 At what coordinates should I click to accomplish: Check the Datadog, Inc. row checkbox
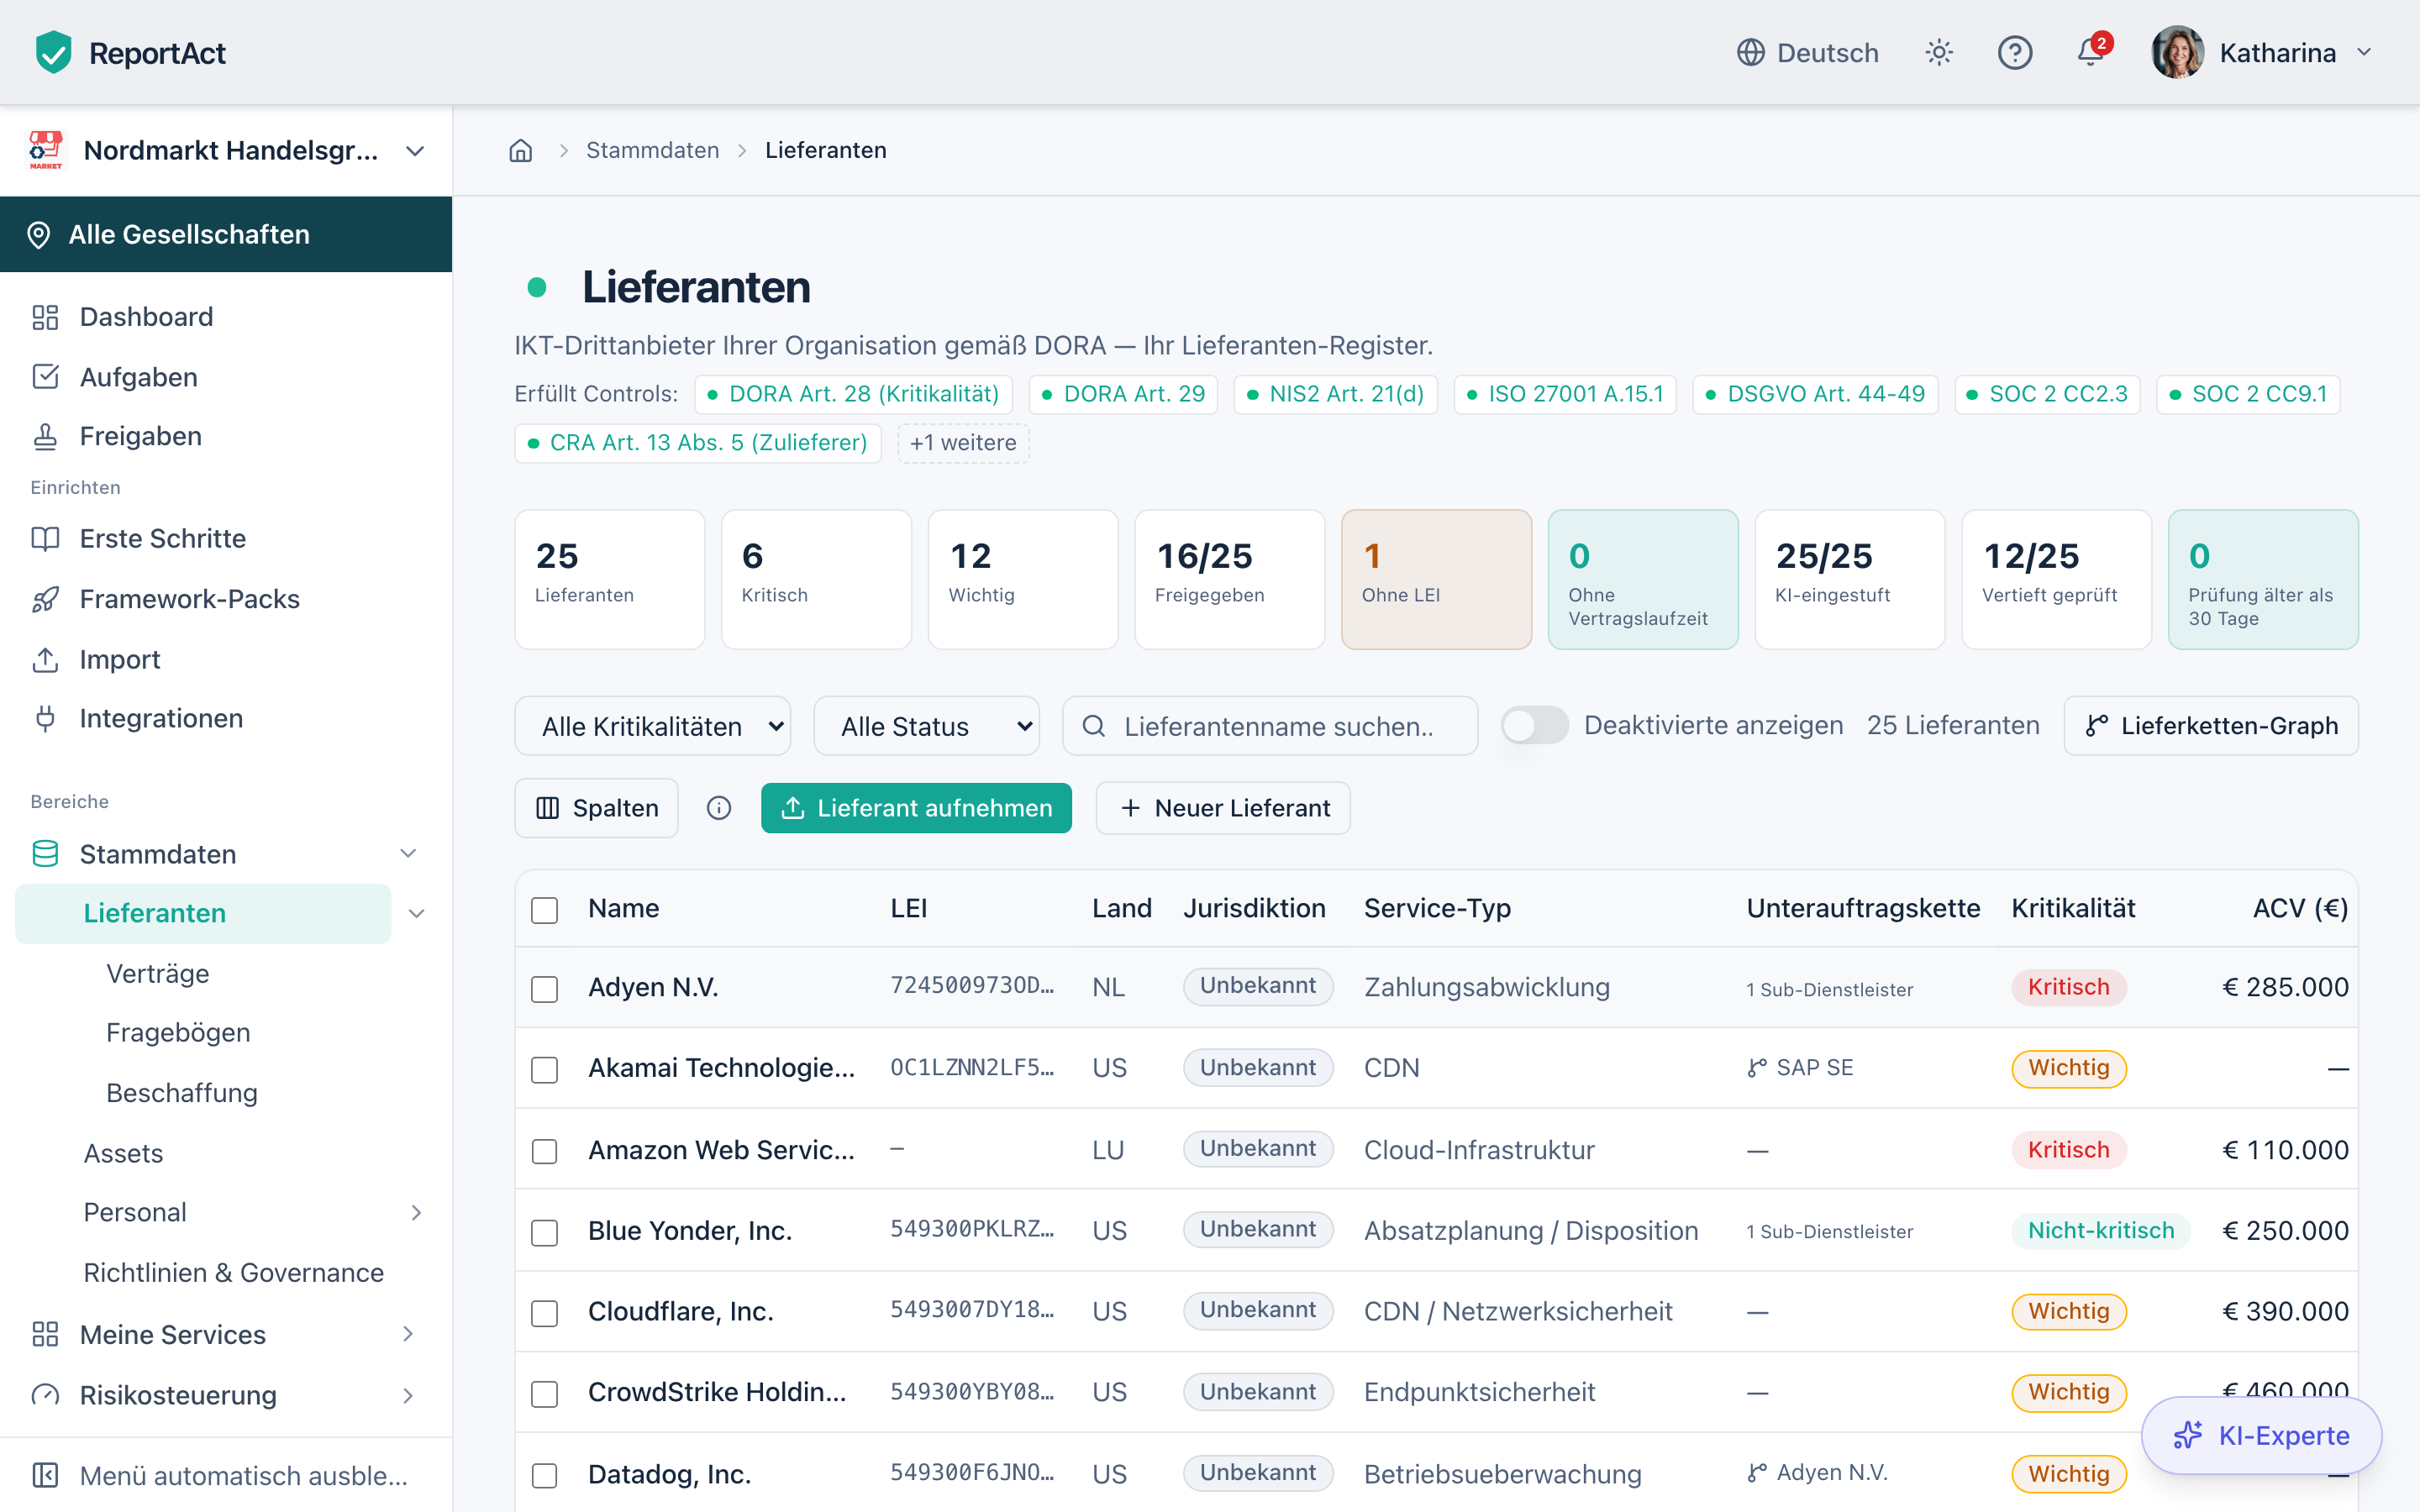(544, 1475)
